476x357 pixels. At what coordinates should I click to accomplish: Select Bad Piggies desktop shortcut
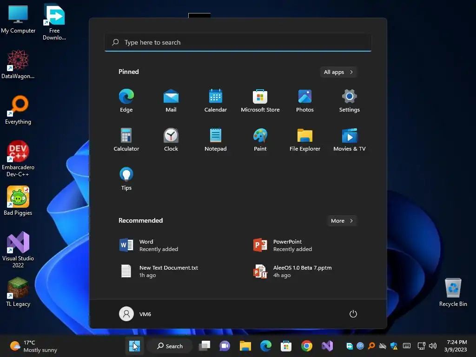point(18,201)
